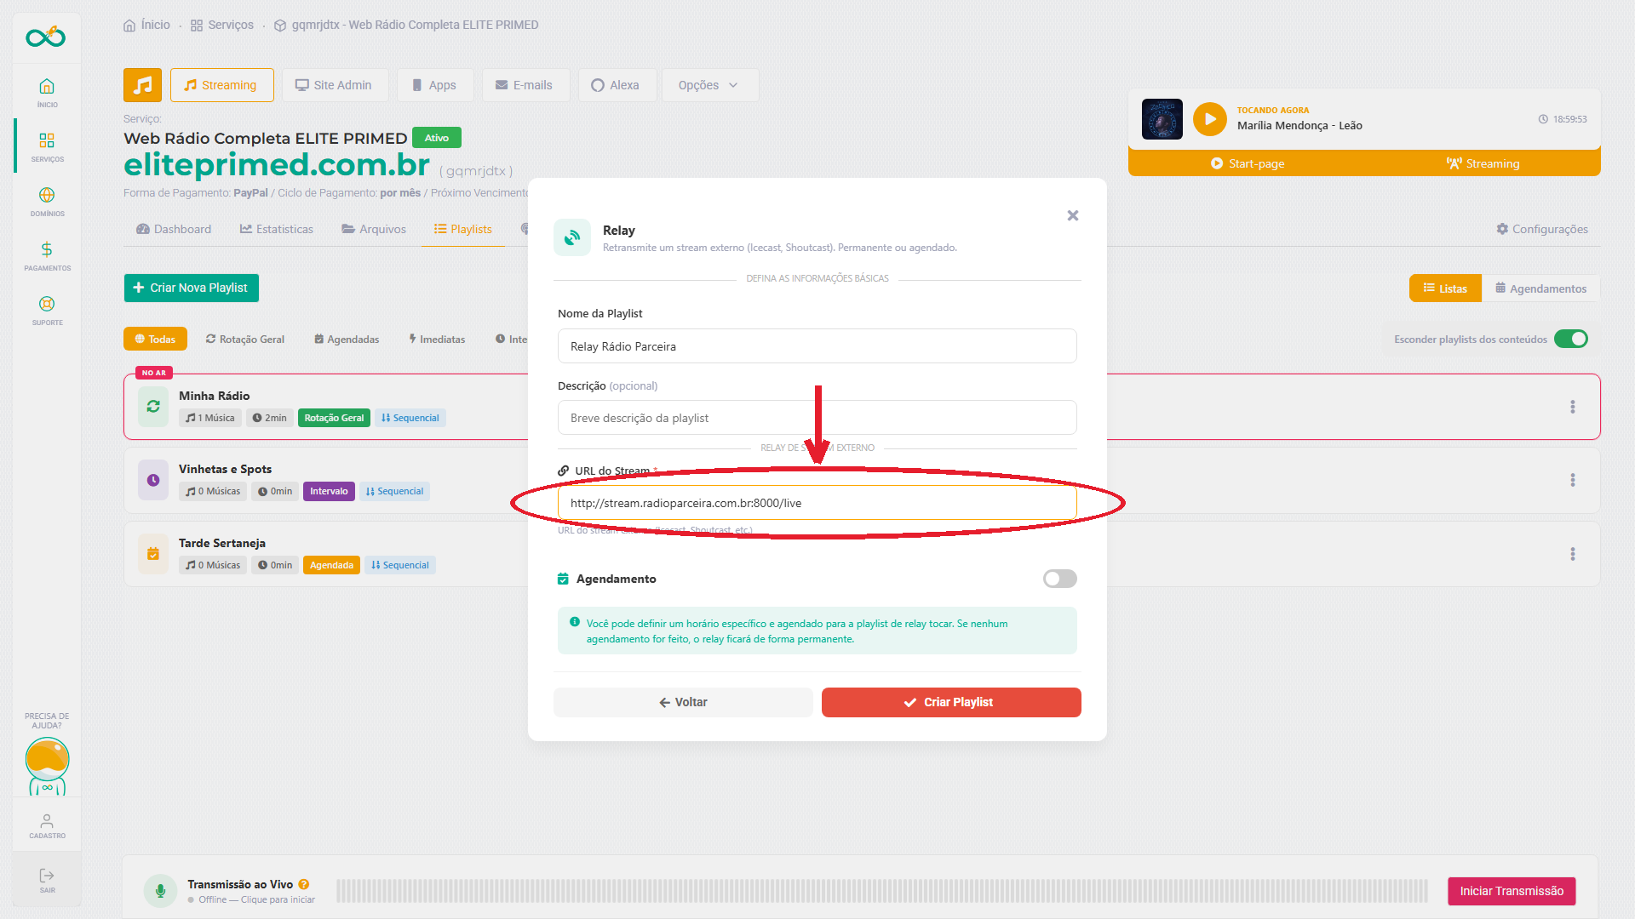
Task: Click Serviços breadcrumb link
Action: (x=222, y=25)
